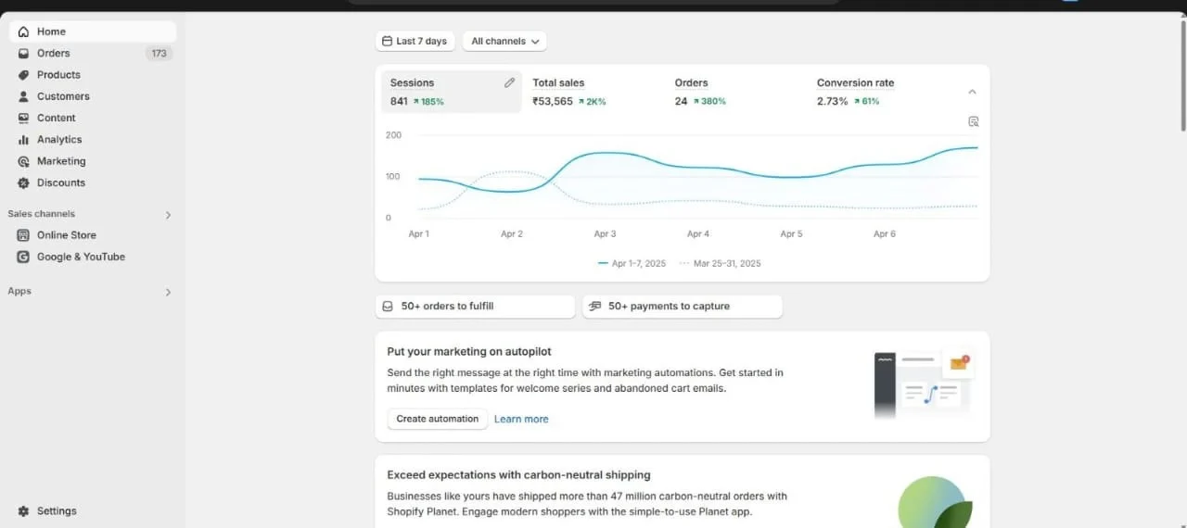Open 50+ orders to fulfill
The image size is (1187, 528).
475,307
